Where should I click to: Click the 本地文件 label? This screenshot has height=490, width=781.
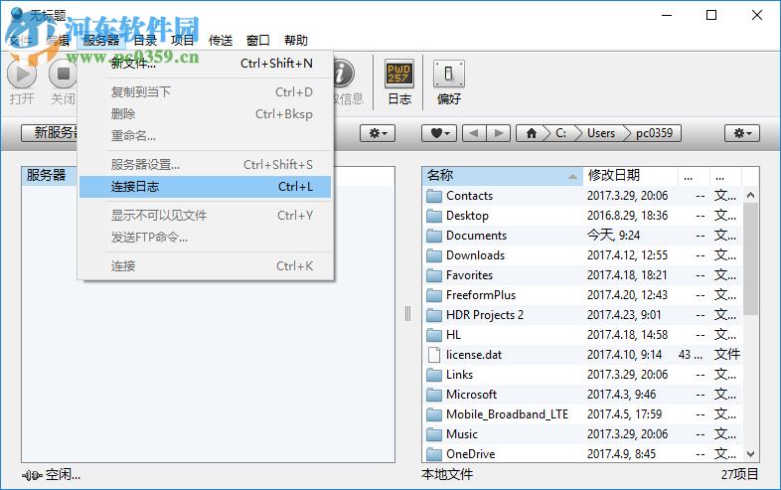click(447, 474)
